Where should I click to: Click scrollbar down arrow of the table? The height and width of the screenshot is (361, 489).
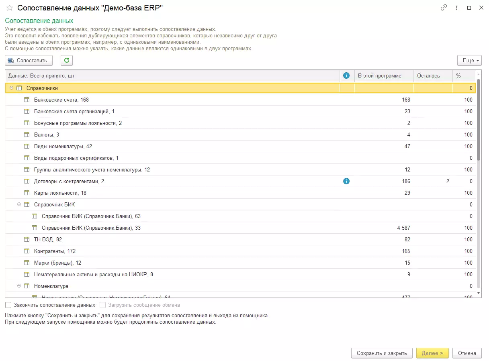479,294
